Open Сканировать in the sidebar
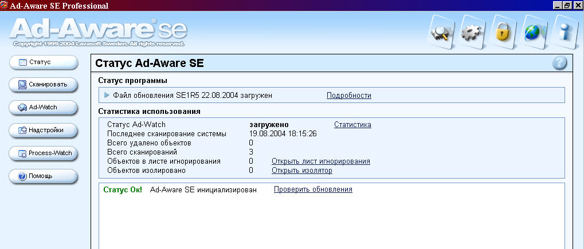This screenshot has height=249, width=584. pyautogui.click(x=43, y=85)
